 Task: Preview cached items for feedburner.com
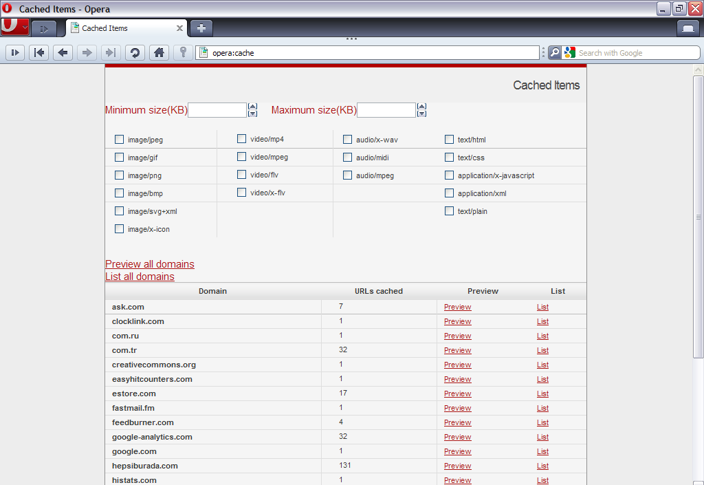coord(457,422)
